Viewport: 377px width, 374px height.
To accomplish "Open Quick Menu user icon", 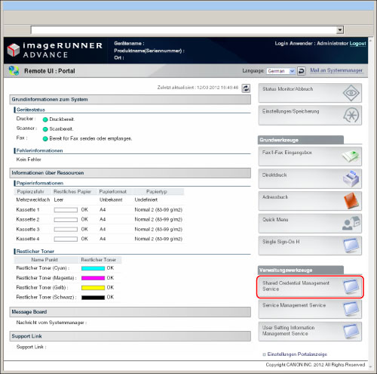I will [x=351, y=223].
